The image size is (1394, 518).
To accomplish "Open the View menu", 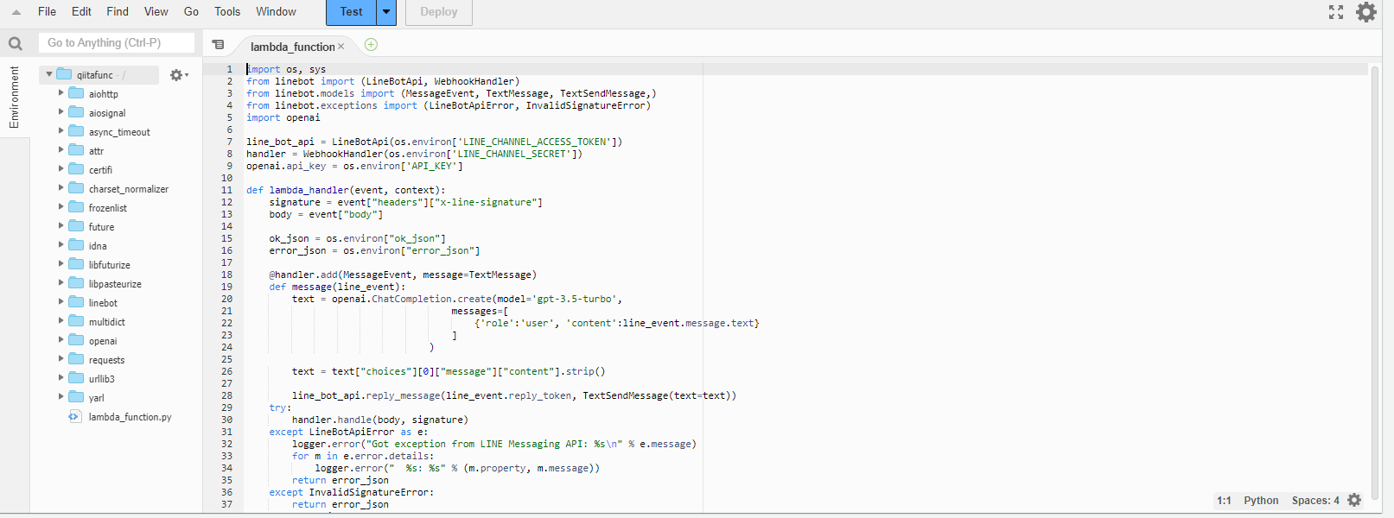I will click(x=156, y=12).
